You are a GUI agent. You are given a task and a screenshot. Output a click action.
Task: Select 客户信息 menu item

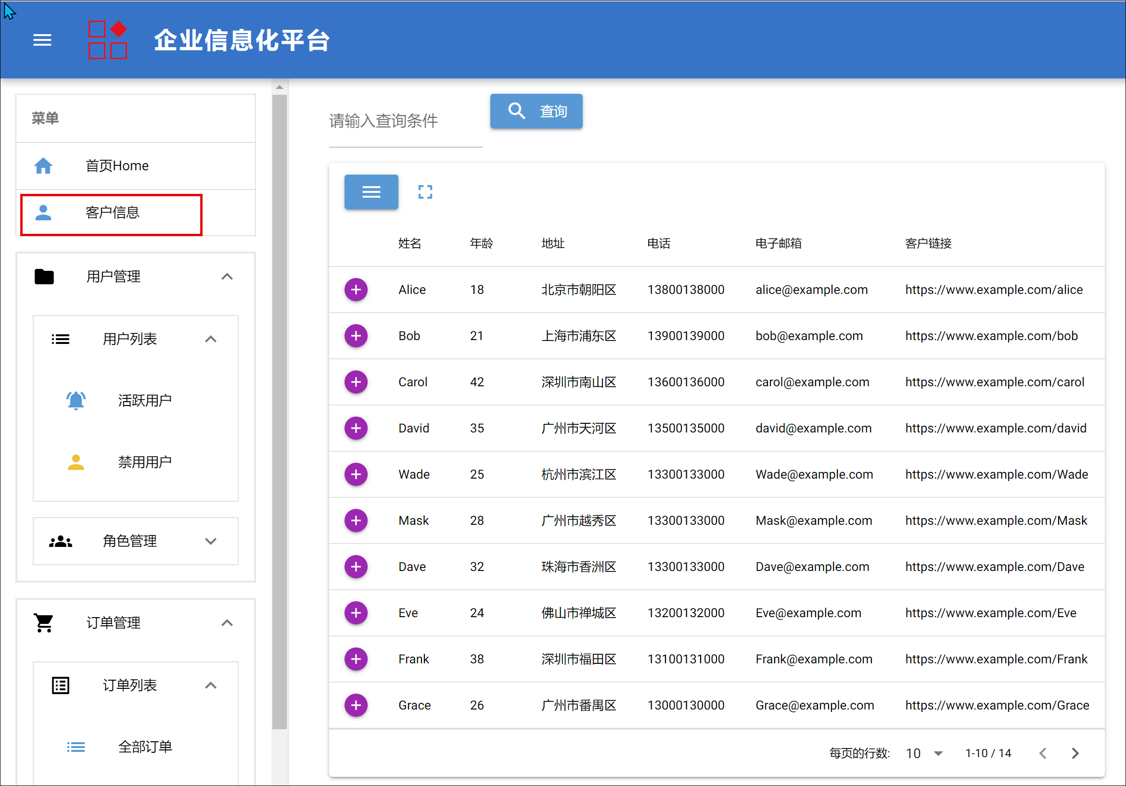(112, 213)
